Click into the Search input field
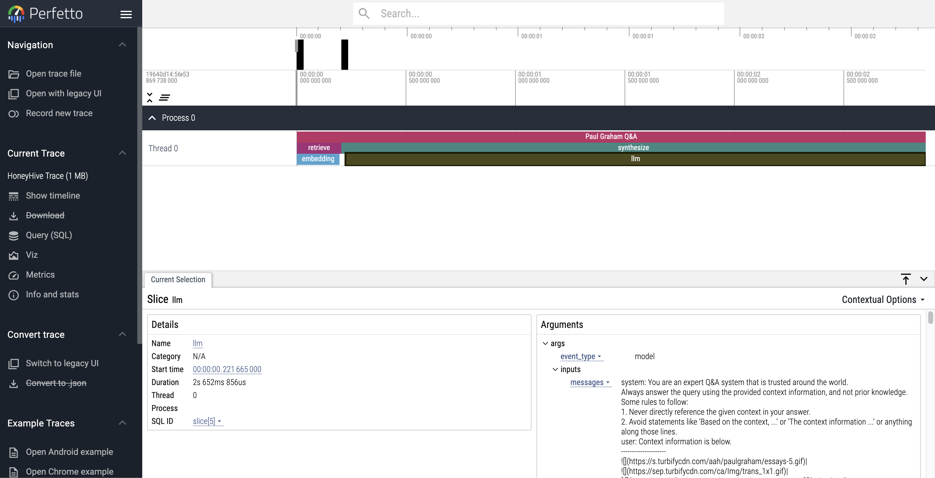Screen dimensions: 935x478 544,14
